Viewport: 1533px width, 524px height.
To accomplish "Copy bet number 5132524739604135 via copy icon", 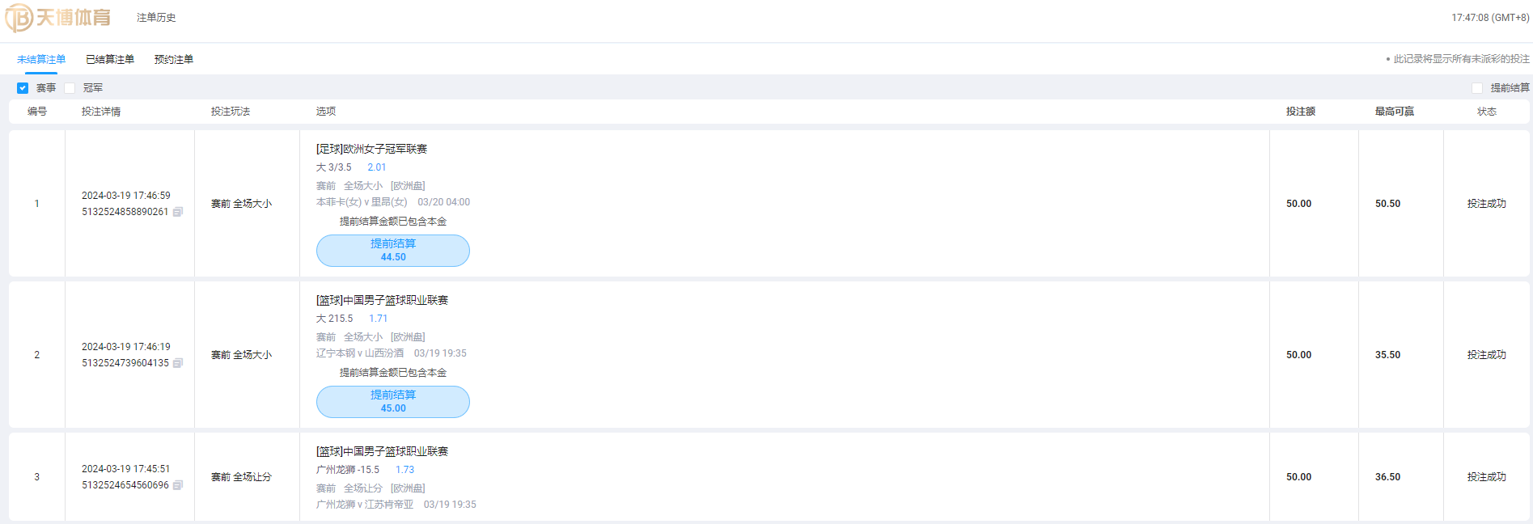I will point(178,363).
